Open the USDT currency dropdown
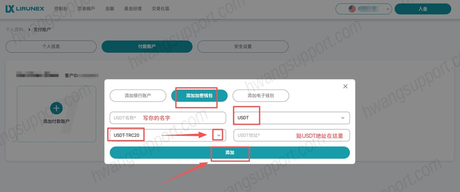The width and height of the screenshot is (460, 192). click(x=292, y=118)
